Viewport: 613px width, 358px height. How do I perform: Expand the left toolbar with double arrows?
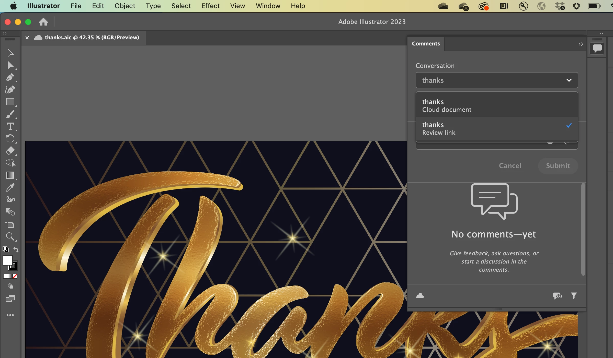[5, 33]
